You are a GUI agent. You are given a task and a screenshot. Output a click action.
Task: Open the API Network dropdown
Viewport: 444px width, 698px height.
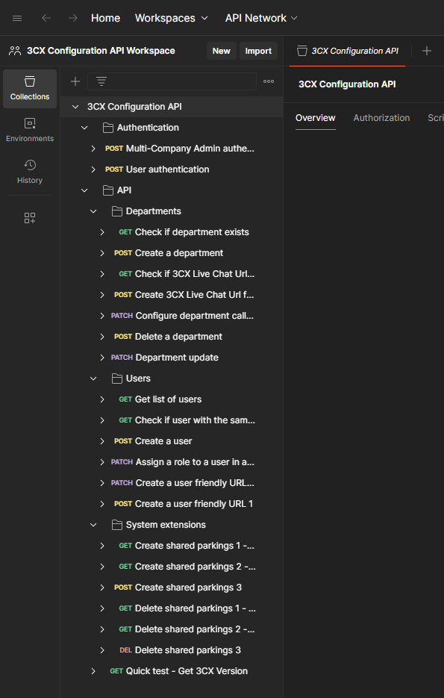click(261, 18)
